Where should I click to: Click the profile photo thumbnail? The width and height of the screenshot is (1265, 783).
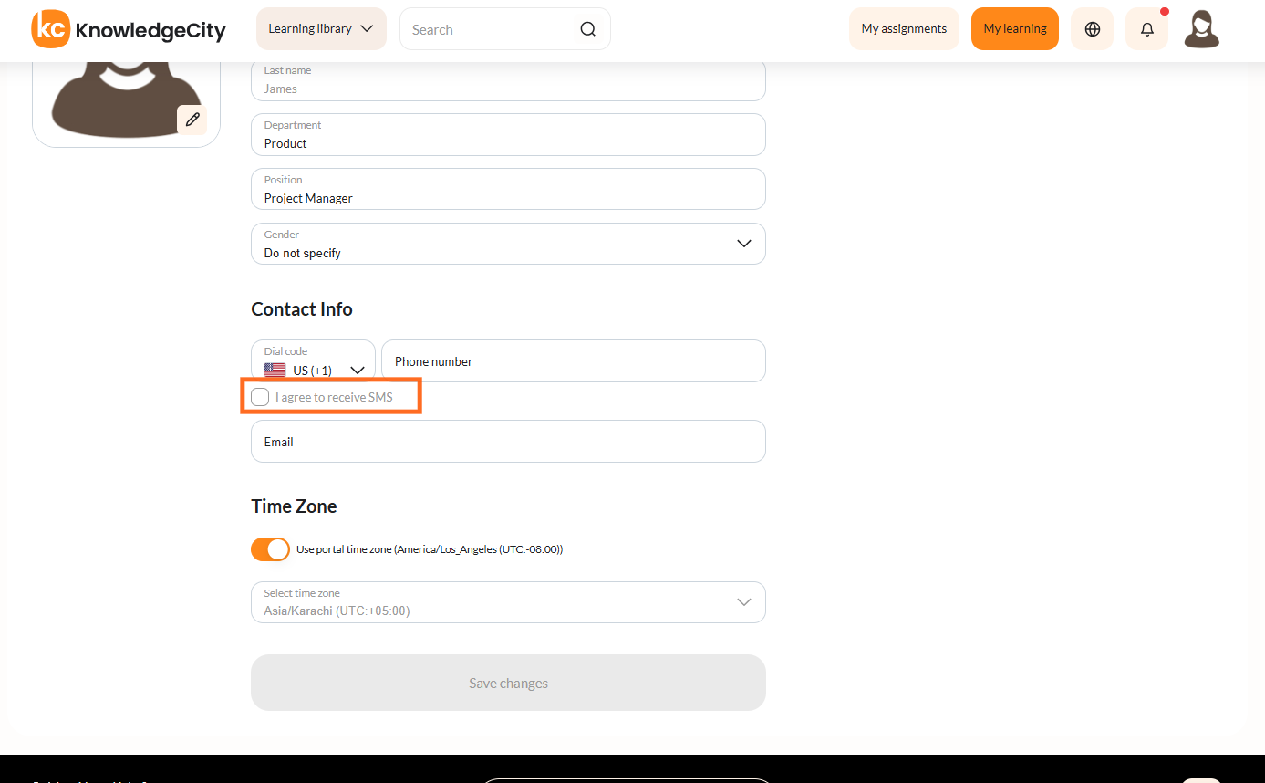click(126, 103)
